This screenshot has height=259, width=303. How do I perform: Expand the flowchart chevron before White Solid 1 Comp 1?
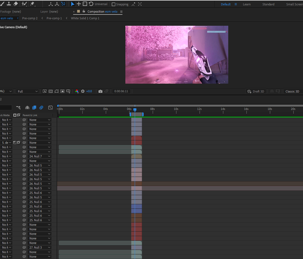[67, 18]
